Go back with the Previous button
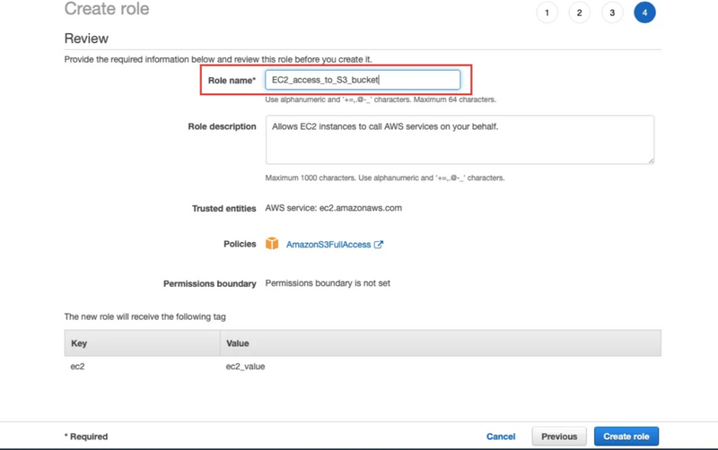The width and height of the screenshot is (718, 450). click(x=559, y=437)
